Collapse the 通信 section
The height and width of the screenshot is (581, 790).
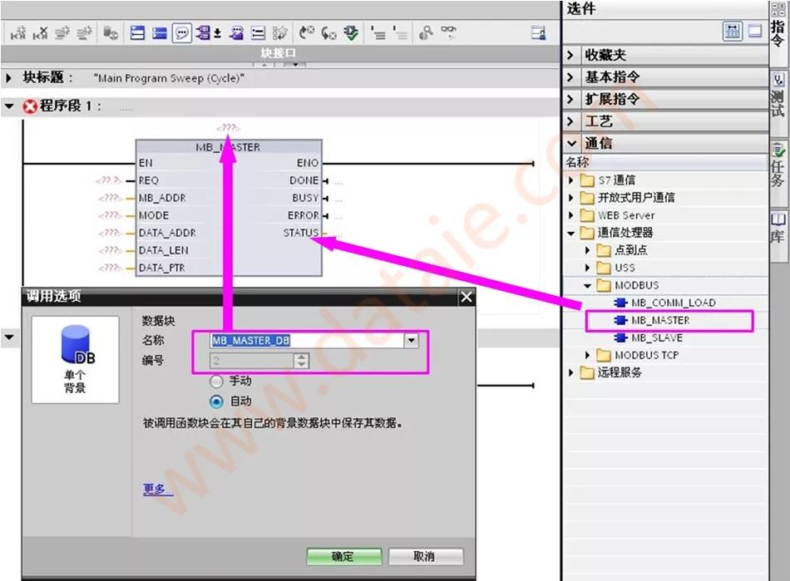click(572, 142)
